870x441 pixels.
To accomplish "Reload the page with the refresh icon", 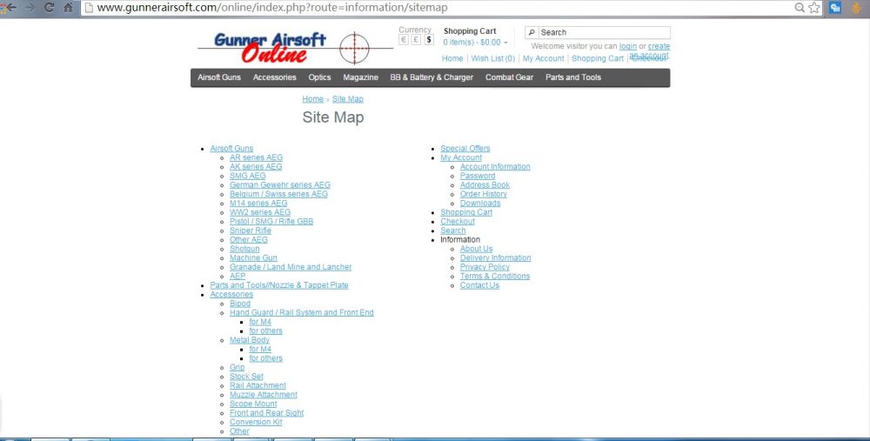I will point(49,7).
